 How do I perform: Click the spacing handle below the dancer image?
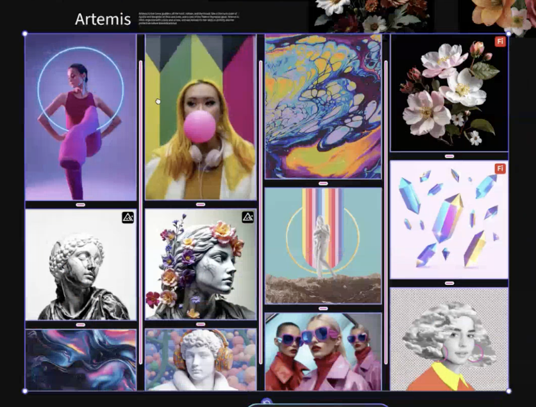pyautogui.click(x=80, y=205)
